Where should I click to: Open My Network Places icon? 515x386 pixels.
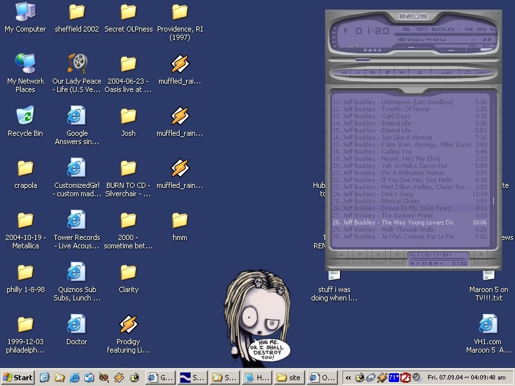[25, 73]
